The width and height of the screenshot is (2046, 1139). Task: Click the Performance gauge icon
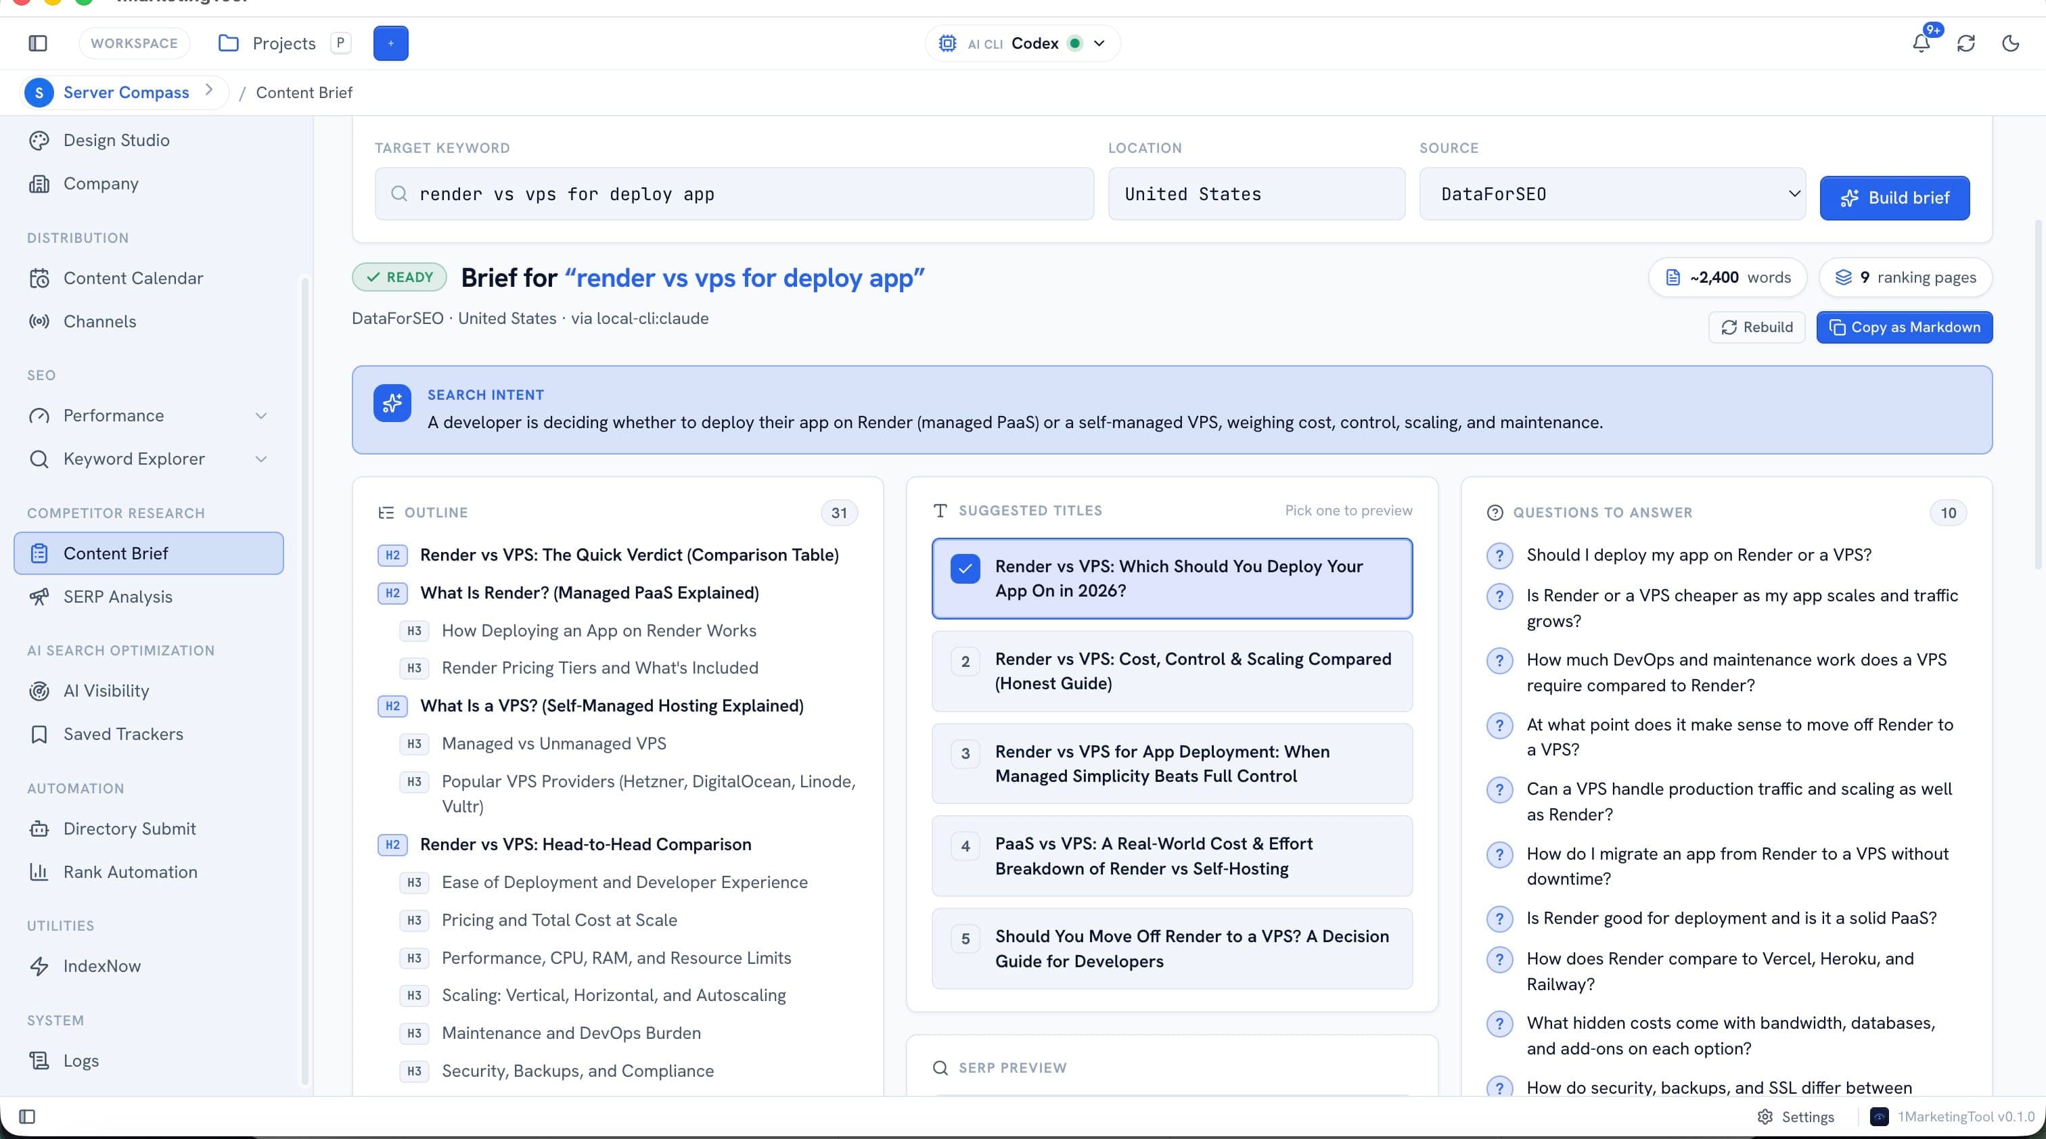39,416
